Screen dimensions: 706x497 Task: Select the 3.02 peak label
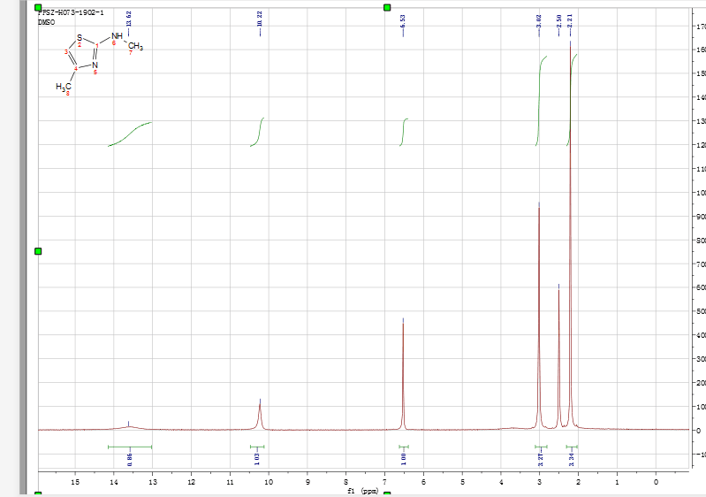click(539, 19)
